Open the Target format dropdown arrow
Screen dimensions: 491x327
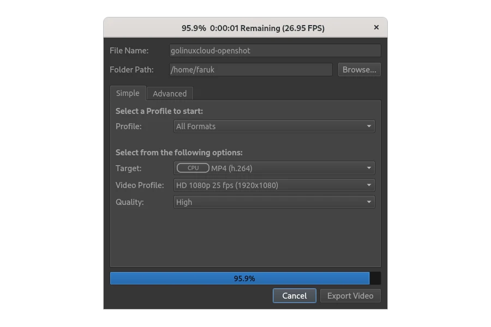[x=369, y=168]
